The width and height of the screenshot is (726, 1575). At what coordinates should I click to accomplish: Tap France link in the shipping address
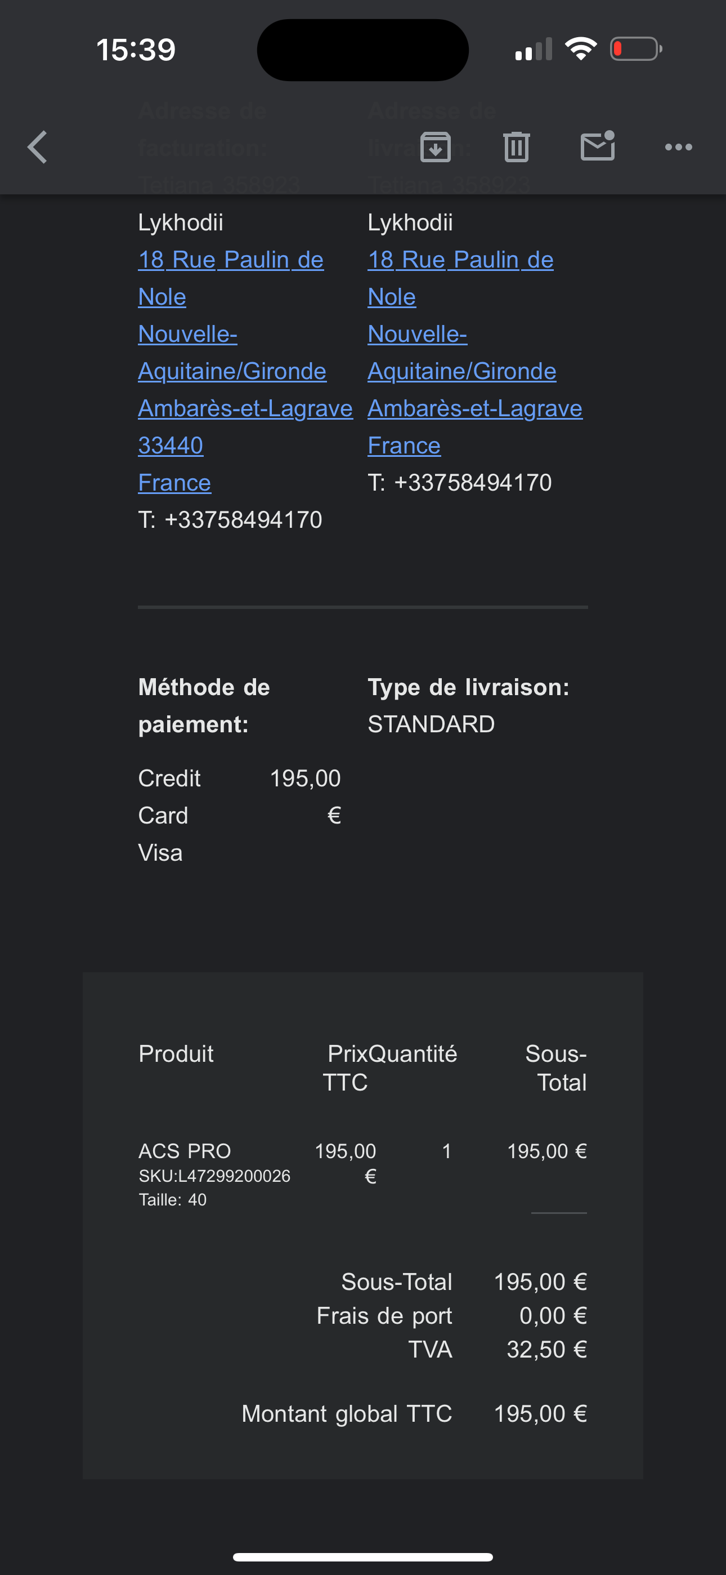pos(404,446)
